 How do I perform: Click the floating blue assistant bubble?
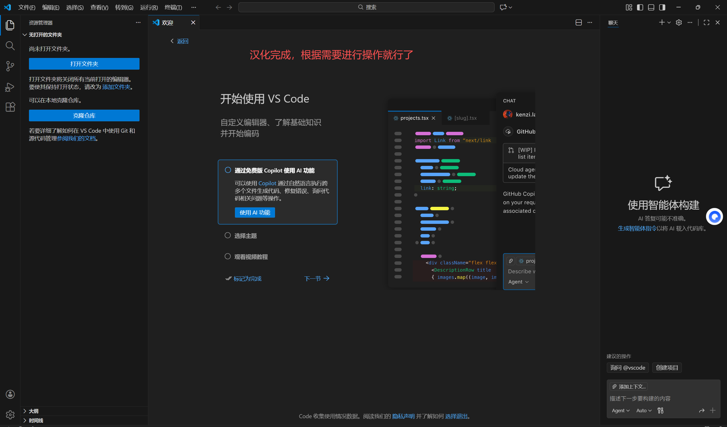point(714,216)
